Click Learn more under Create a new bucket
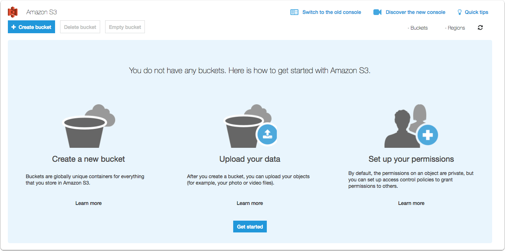 (88, 203)
